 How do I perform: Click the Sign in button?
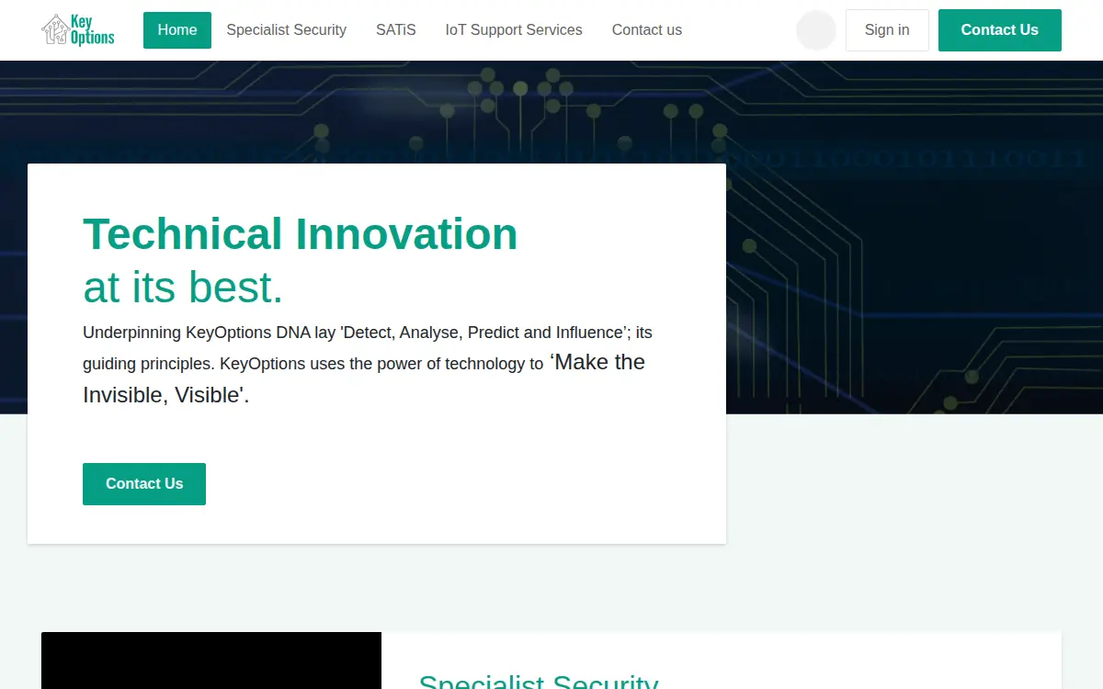tap(887, 30)
